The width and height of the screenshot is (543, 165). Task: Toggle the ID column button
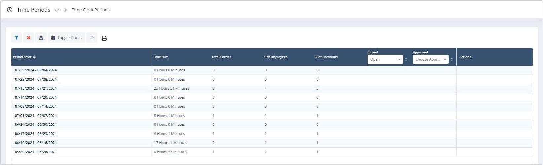[x=91, y=38]
